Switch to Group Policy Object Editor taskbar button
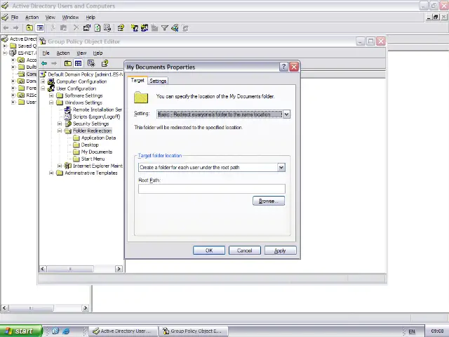Image resolution: width=449 pixels, height=337 pixels. pos(194,331)
